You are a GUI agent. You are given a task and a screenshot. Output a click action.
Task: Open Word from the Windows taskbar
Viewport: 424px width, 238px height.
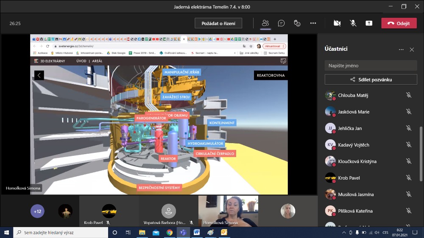[197, 232]
